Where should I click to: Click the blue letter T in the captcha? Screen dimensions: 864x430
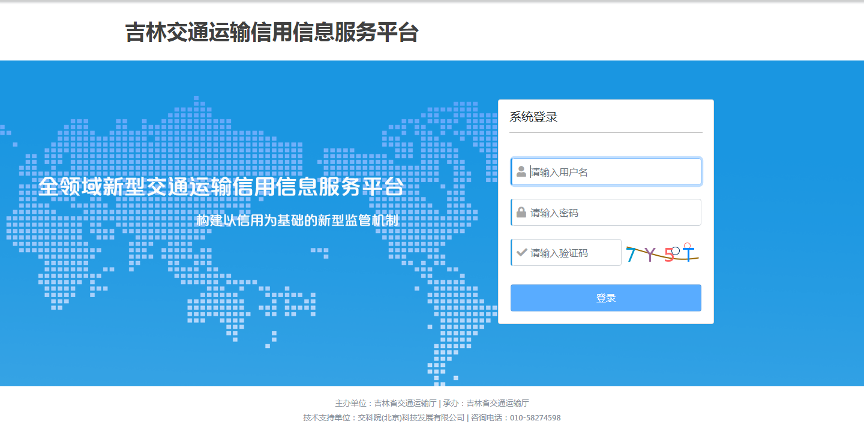[688, 255]
